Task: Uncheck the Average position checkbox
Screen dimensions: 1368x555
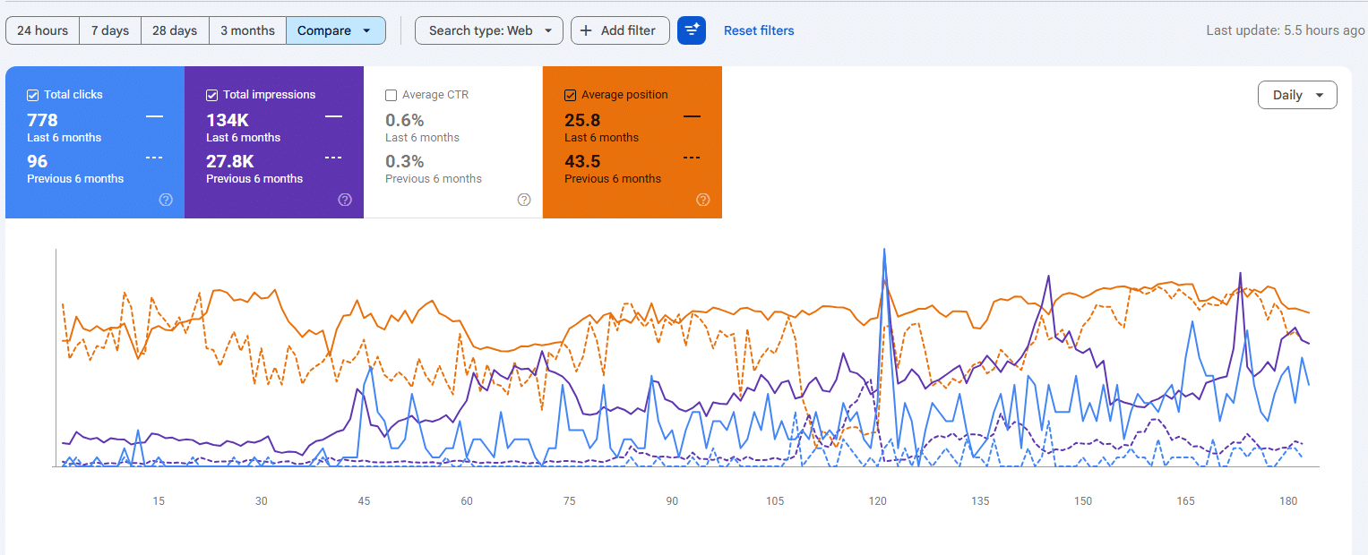Action: pyautogui.click(x=571, y=95)
